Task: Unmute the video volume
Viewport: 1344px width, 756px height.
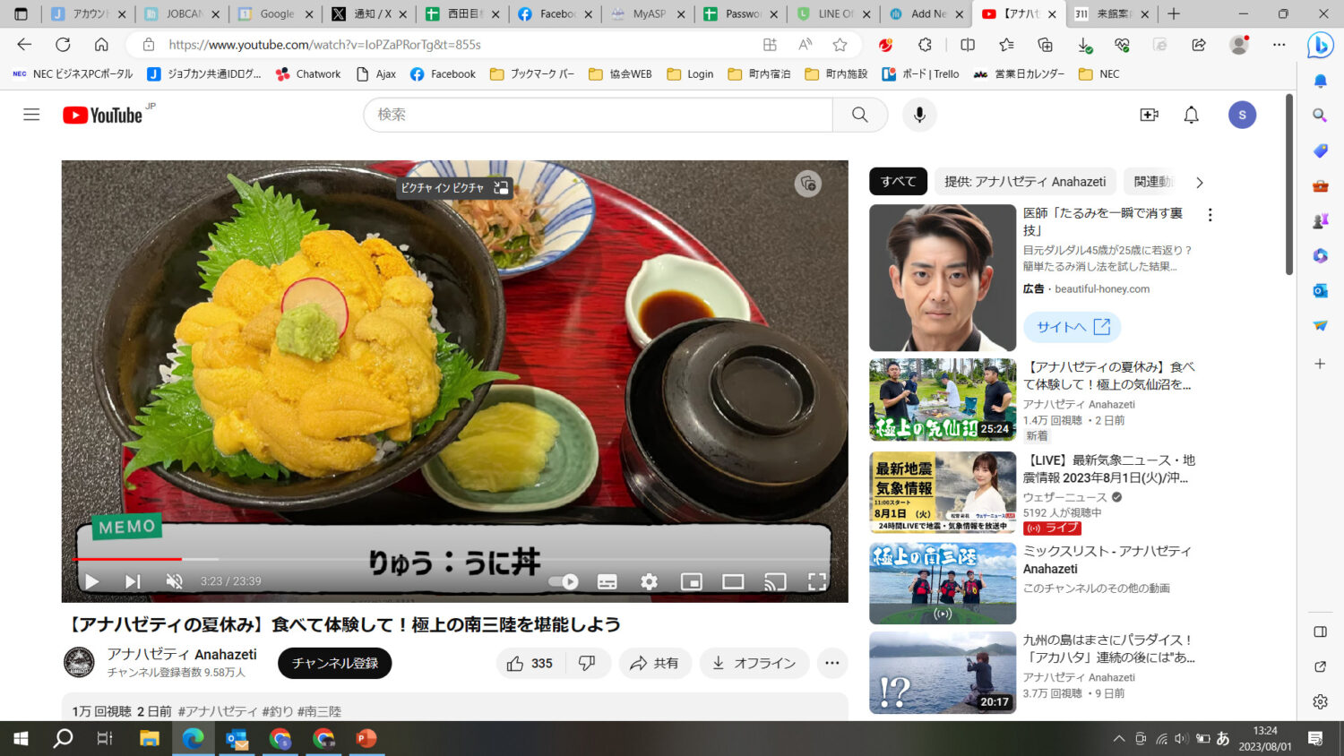Action: pos(175,581)
